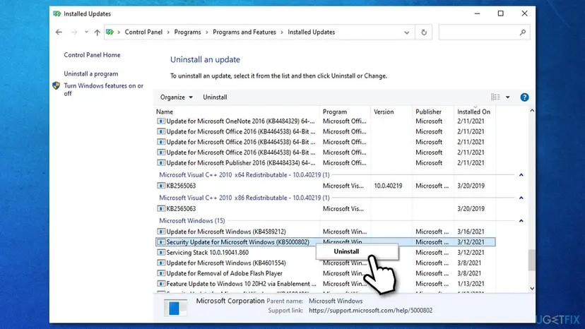Click the vertical scrollbar thumb
Screen dimensions: 585x329
coord(532,260)
